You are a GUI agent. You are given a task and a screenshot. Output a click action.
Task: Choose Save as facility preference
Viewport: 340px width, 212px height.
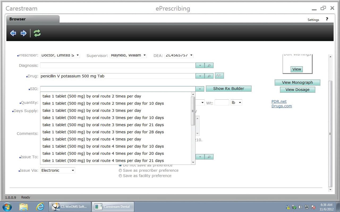[120, 176]
